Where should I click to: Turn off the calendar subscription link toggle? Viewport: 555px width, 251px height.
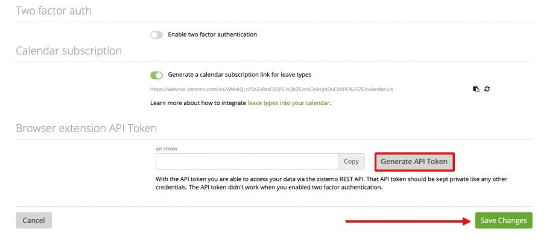pyautogui.click(x=157, y=75)
